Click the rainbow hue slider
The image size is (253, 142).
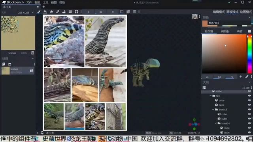pyautogui.click(x=249, y=54)
